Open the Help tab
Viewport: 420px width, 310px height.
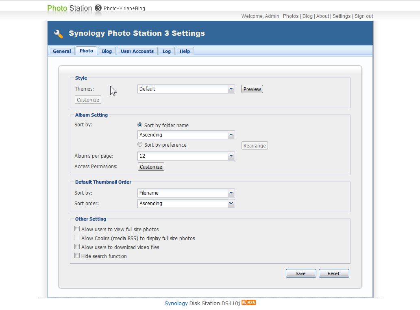pos(185,51)
